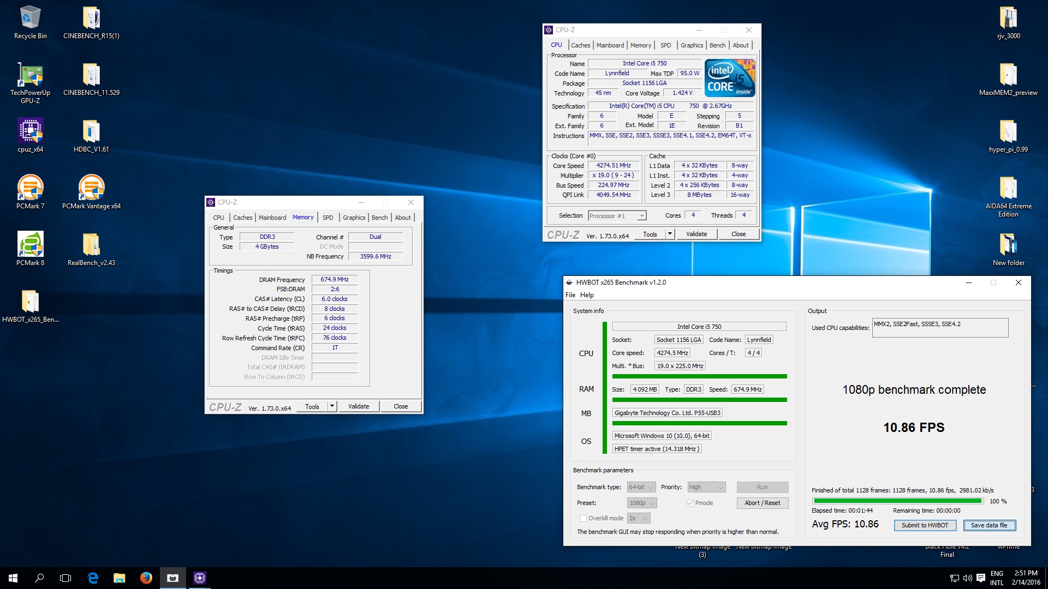Open taskbar Search icon
Viewport: 1048px width, 589px height.
[39, 578]
